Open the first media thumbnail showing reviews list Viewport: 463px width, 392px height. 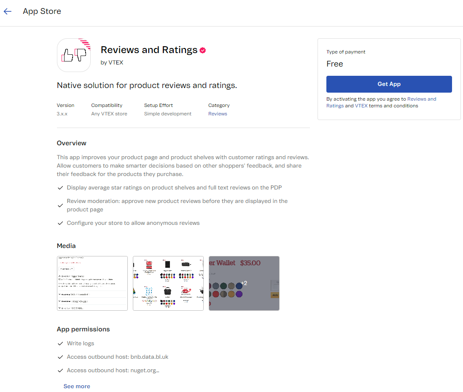pyautogui.click(x=92, y=283)
